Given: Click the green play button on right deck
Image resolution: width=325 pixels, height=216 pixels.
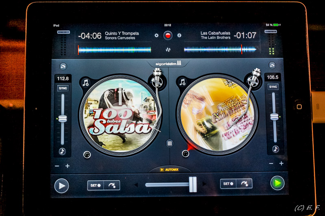Looking at the screenshot, I should [277, 183].
